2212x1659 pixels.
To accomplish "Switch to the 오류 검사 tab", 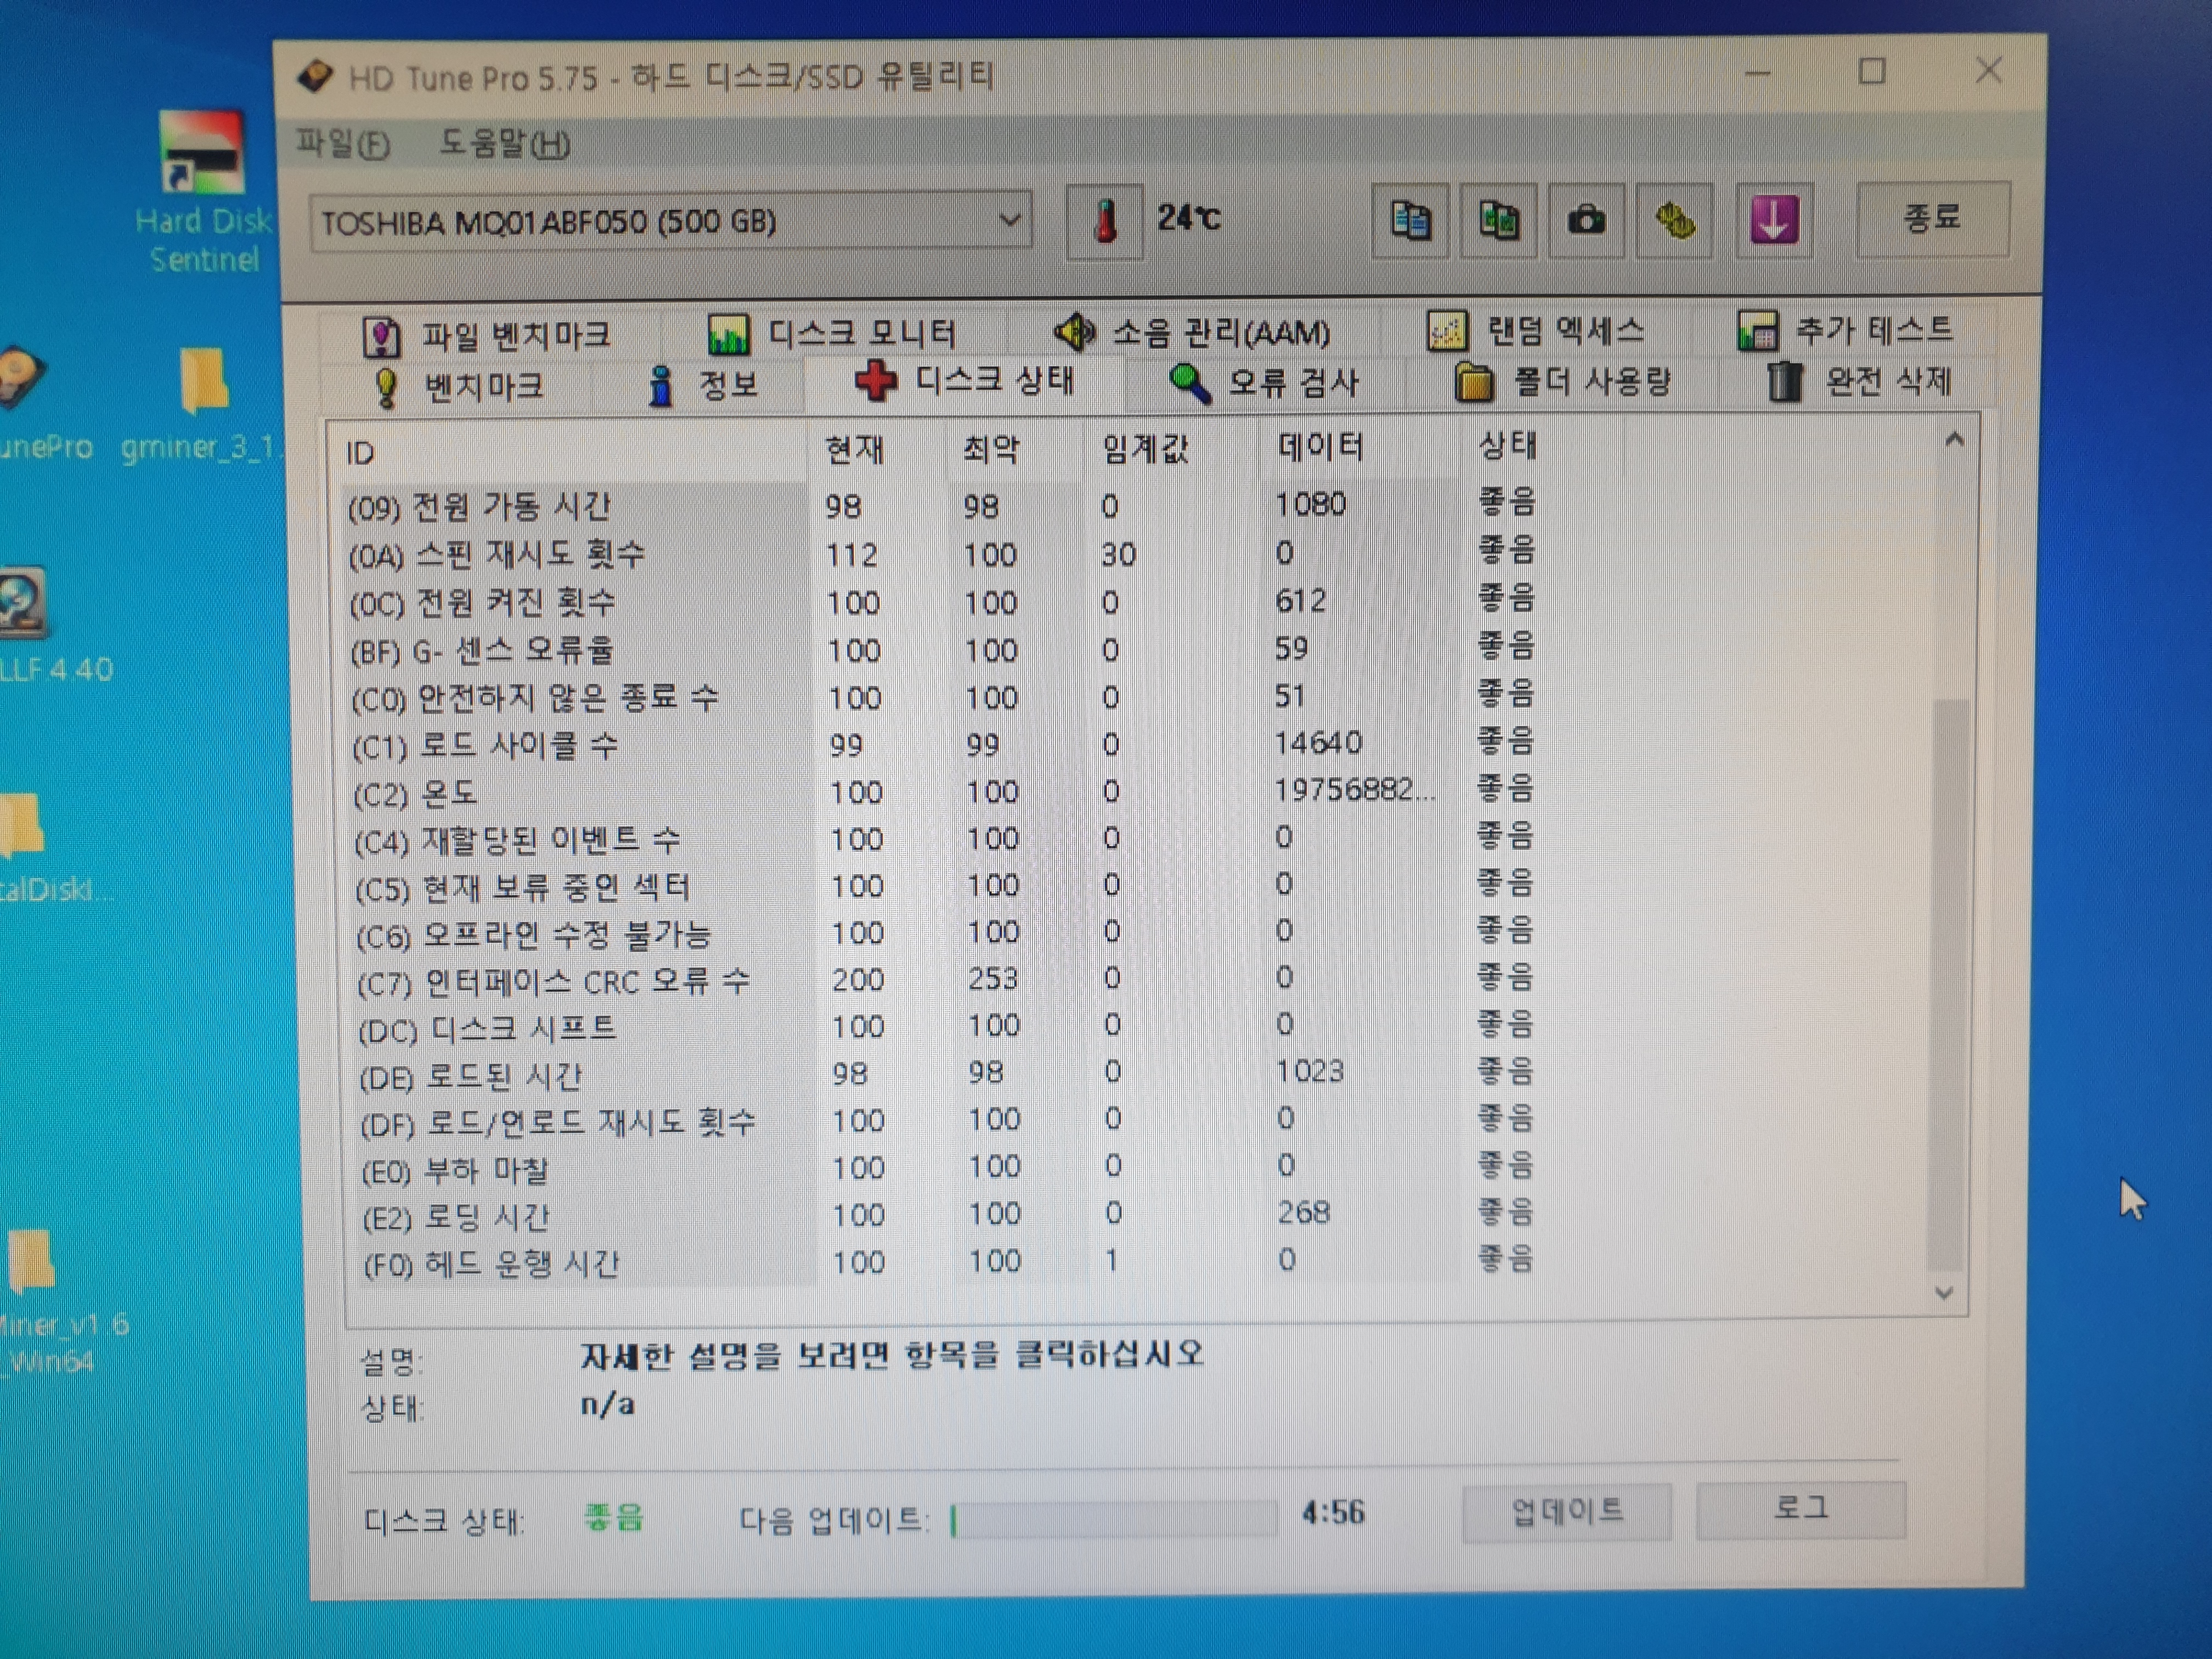I will 1264,382.
